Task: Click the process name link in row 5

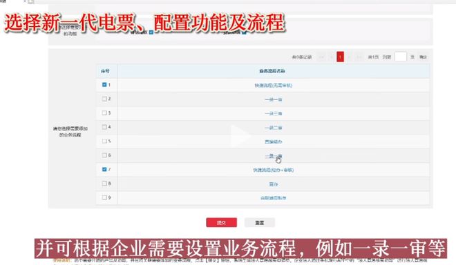Action: point(273,141)
